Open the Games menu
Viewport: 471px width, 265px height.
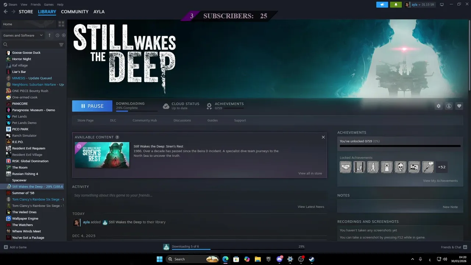49,4
